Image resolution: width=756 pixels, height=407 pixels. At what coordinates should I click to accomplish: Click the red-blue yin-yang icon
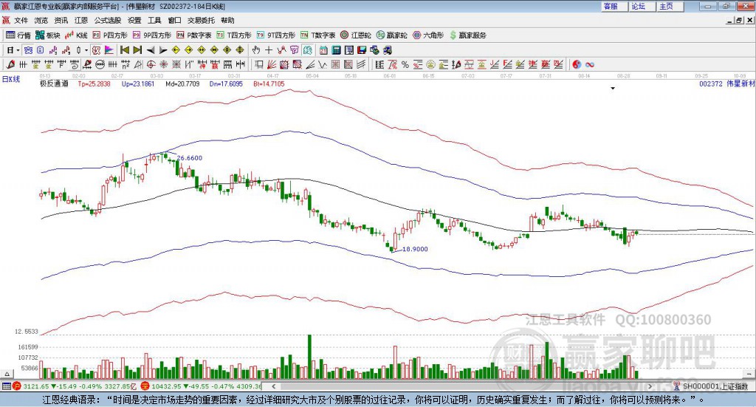pos(577,64)
